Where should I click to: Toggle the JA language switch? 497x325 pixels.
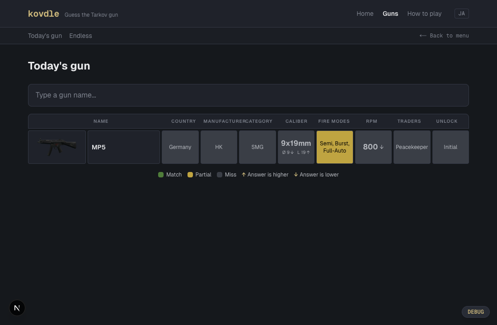[x=461, y=14]
